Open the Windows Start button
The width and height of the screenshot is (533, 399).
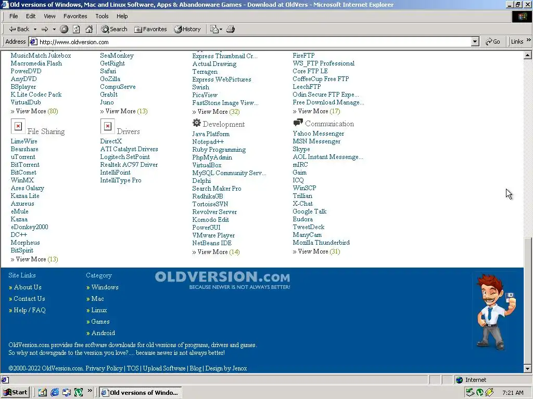tap(15, 393)
